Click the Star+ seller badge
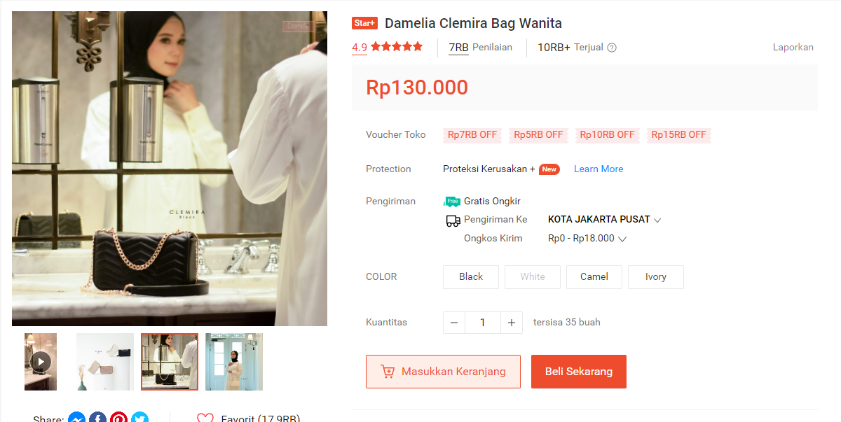Image resolution: width=841 pixels, height=422 pixels. click(364, 23)
